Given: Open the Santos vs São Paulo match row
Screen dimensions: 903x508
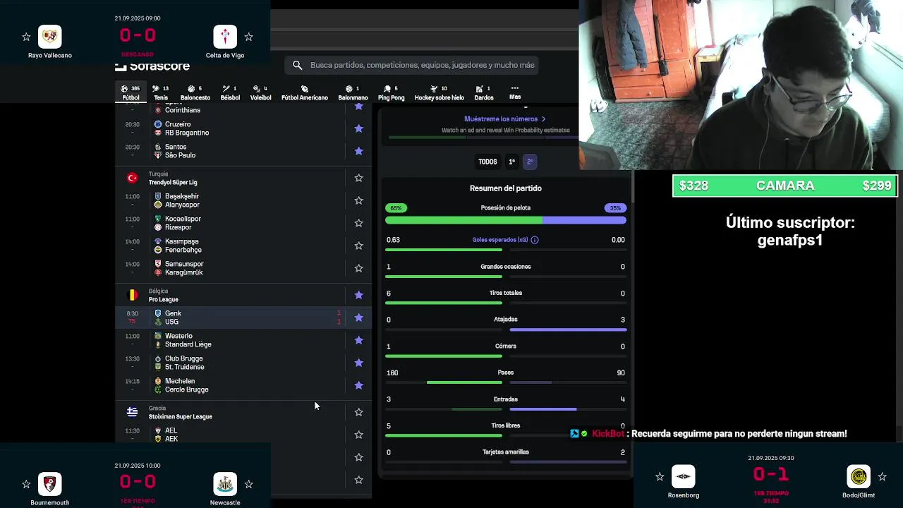Looking at the screenshot, I should pos(244,151).
